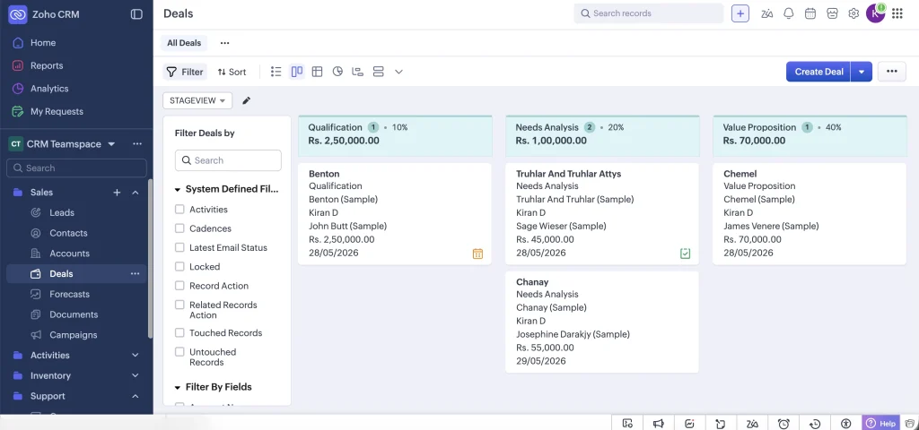Expand the Activities folder chevron
This screenshot has height=430, width=919.
coord(135,355)
